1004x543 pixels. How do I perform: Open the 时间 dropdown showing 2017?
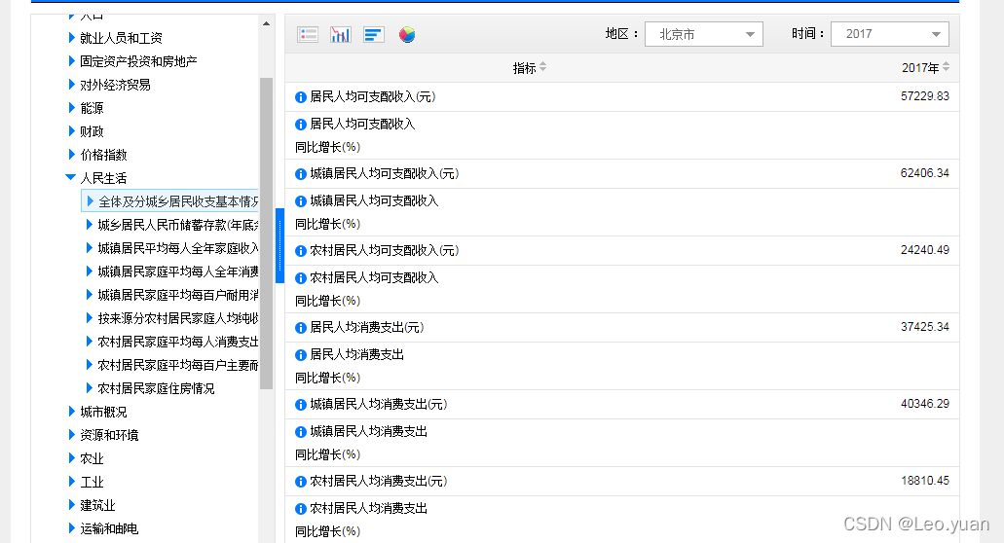pyautogui.click(x=889, y=34)
